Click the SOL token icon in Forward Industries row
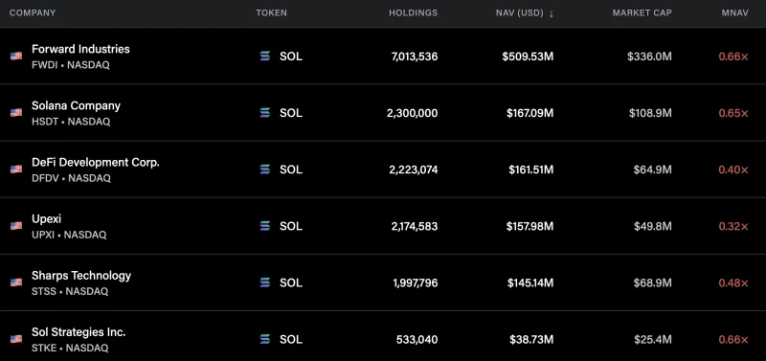766x361 pixels. click(x=265, y=56)
